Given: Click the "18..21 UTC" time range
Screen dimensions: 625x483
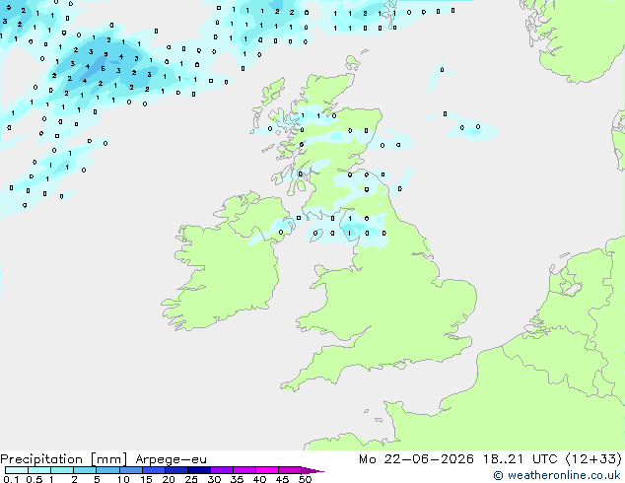Looking at the screenshot, I should 520,459.
